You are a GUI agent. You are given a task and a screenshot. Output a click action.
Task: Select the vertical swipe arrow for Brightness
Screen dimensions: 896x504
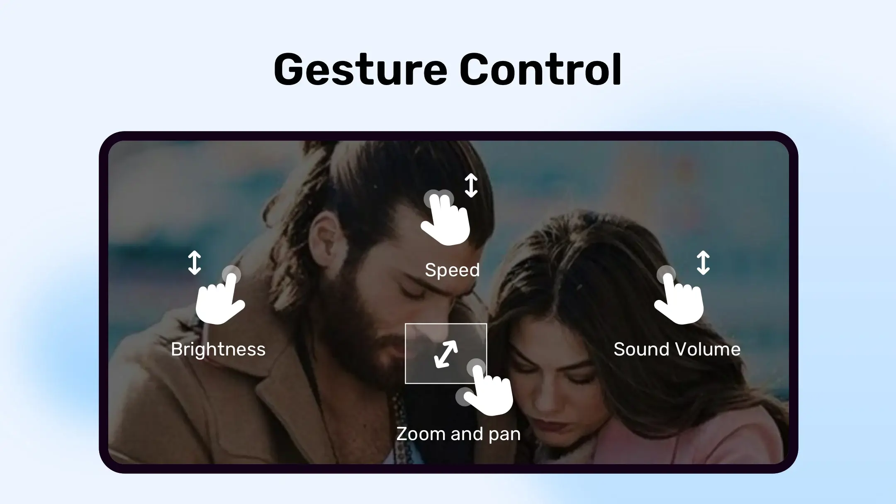click(194, 261)
